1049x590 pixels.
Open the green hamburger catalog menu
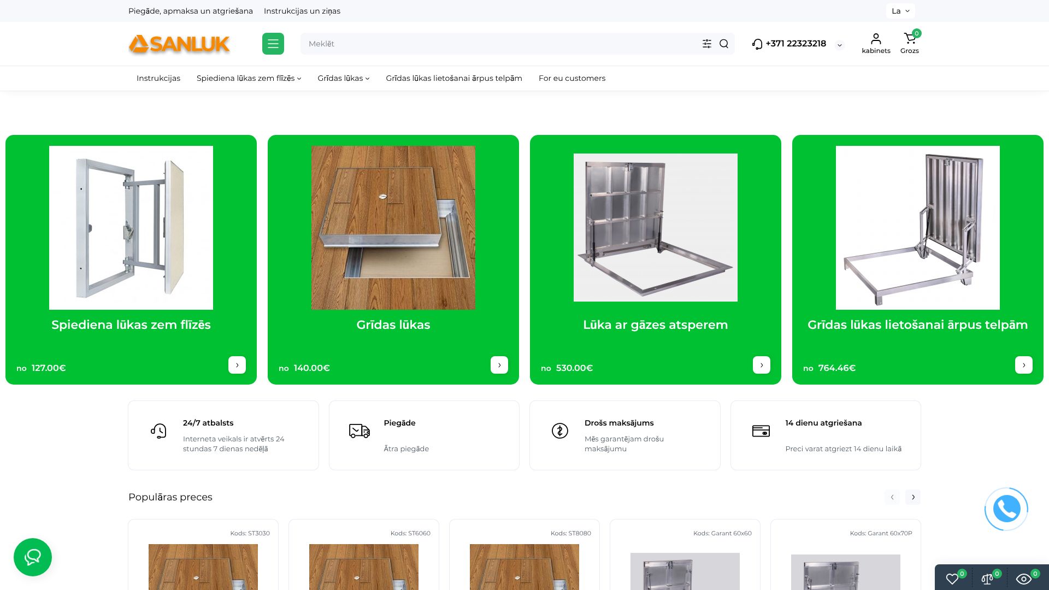click(273, 44)
